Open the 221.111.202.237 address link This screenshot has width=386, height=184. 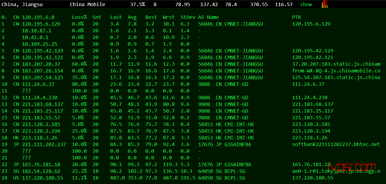44,144
